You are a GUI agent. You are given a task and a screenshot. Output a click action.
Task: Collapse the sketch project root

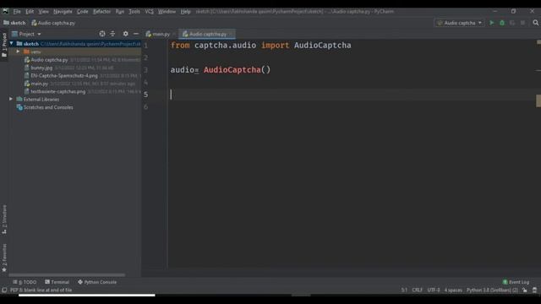[x=11, y=43]
